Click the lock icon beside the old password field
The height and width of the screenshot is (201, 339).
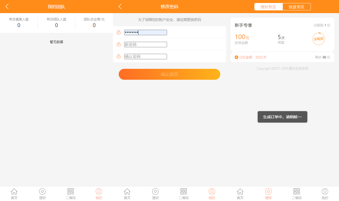tap(119, 32)
